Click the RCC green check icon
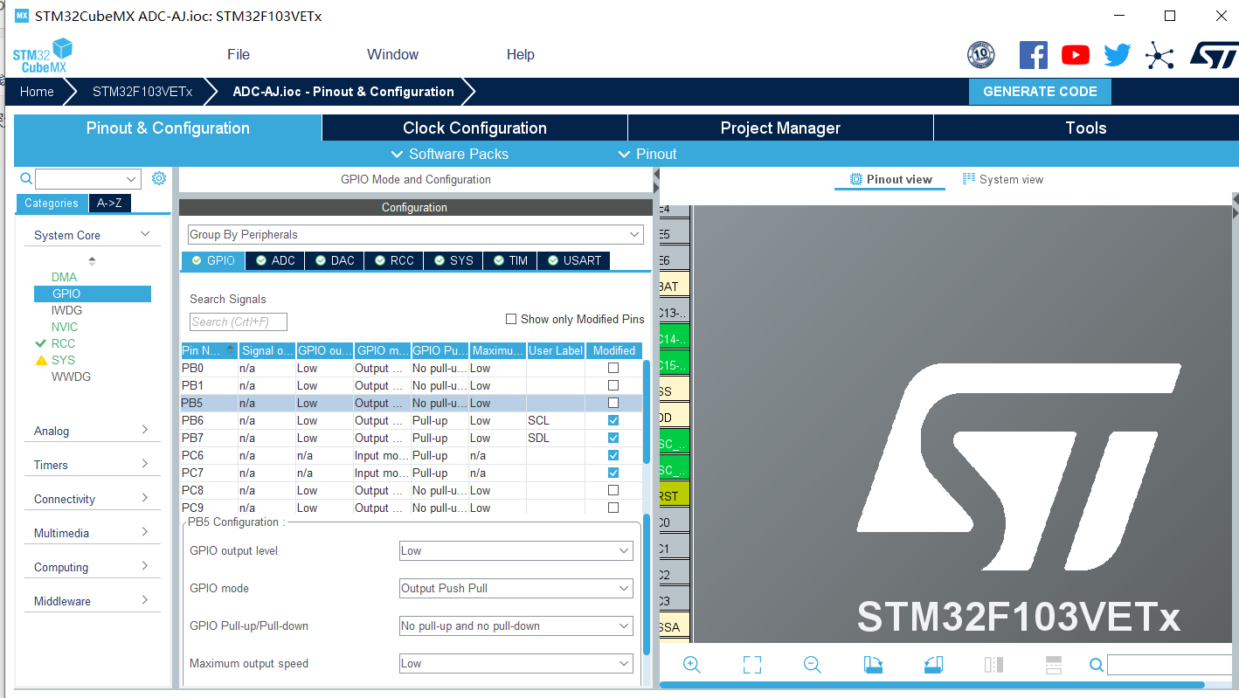Screen dimensions: 1239x698 [40, 343]
